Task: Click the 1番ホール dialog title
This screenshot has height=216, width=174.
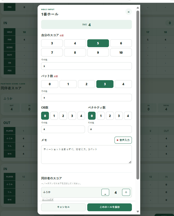Action: click(x=50, y=14)
